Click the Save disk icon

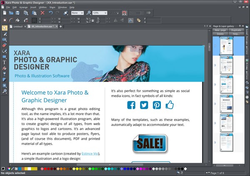pos(18,13)
